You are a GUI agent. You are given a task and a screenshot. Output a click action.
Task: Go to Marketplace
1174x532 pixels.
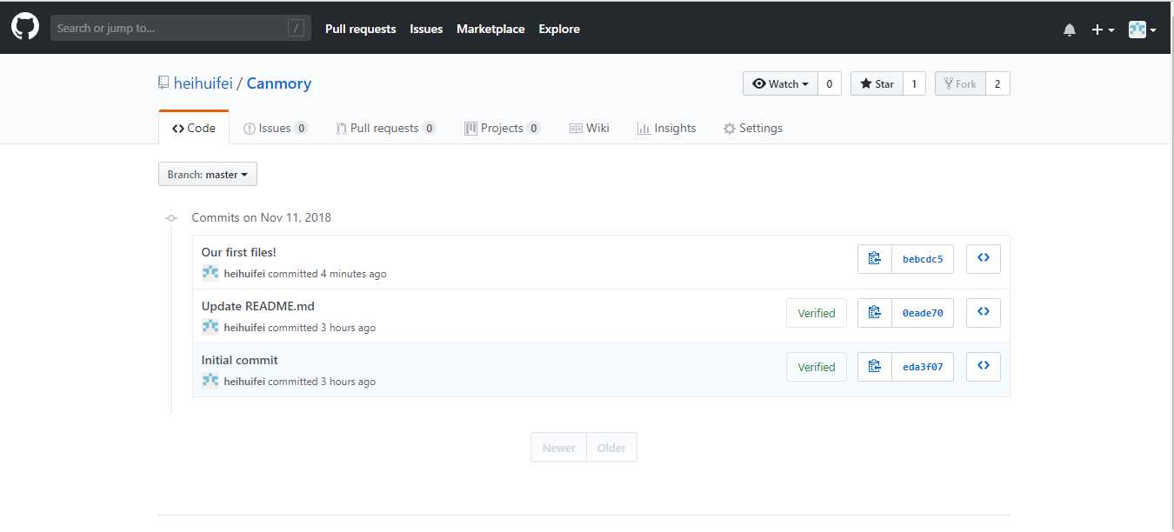click(490, 29)
